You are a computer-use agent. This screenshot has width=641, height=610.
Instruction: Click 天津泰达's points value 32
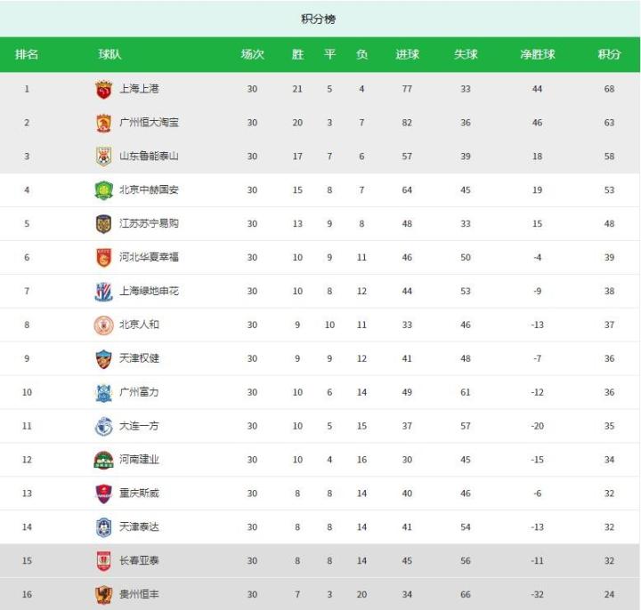tap(609, 527)
